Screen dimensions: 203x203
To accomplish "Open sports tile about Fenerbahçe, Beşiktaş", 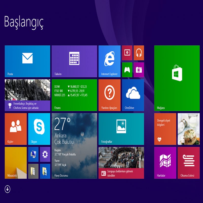I will pyautogui.click(x=27, y=95).
